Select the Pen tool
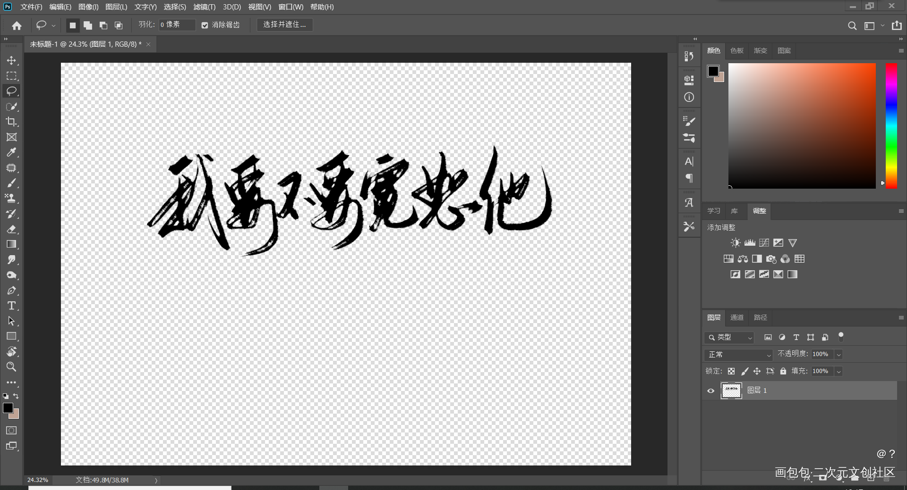Screen dimensions: 907x490 tap(11, 291)
